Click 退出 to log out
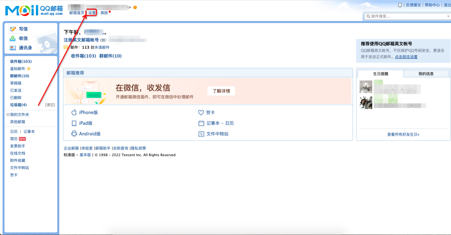 [447, 5]
